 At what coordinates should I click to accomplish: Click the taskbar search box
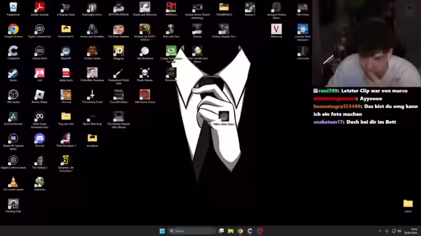(192, 231)
